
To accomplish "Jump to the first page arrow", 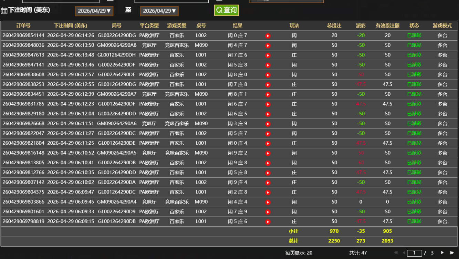I will click(x=396, y=253).
